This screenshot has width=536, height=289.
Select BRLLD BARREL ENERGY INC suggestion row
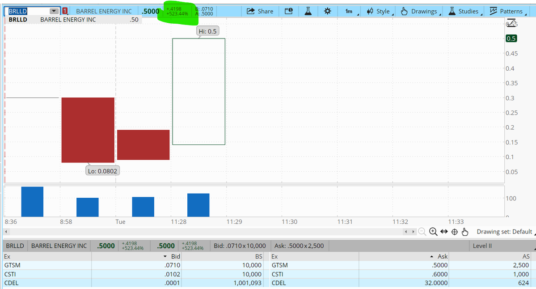coord(73,20)
